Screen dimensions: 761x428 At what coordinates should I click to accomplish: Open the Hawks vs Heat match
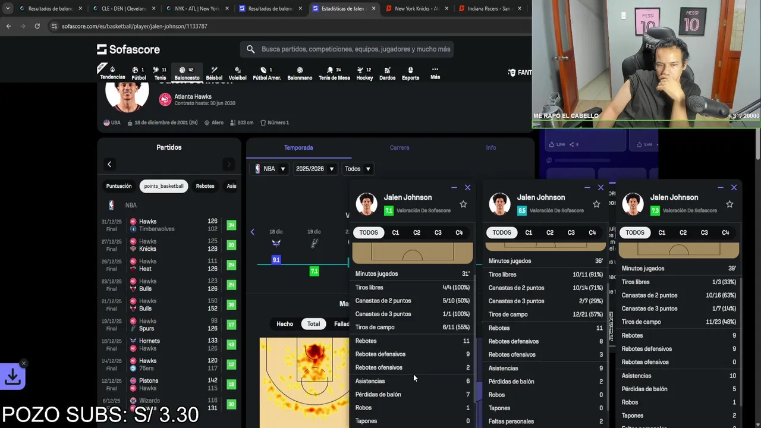tap(169, 265)
